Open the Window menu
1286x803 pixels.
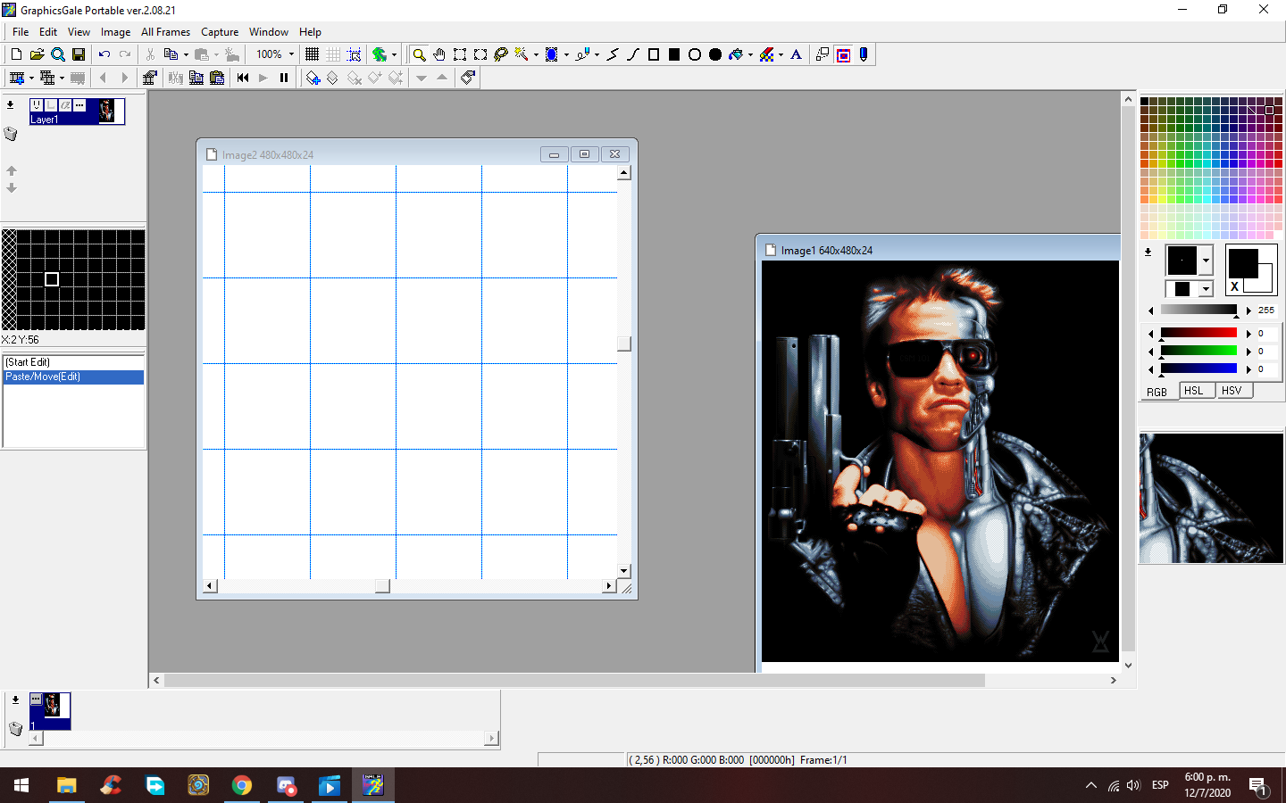(268, 32)
